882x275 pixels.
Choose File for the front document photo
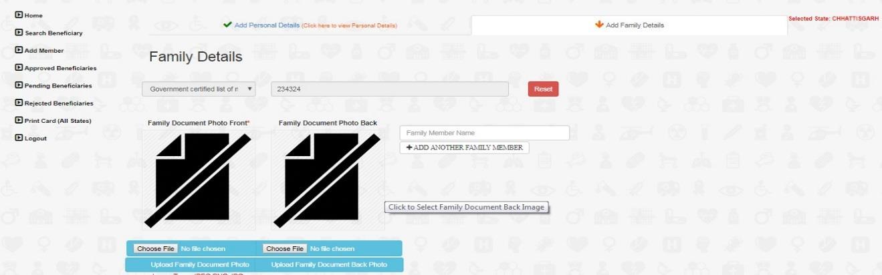[155, 248]
